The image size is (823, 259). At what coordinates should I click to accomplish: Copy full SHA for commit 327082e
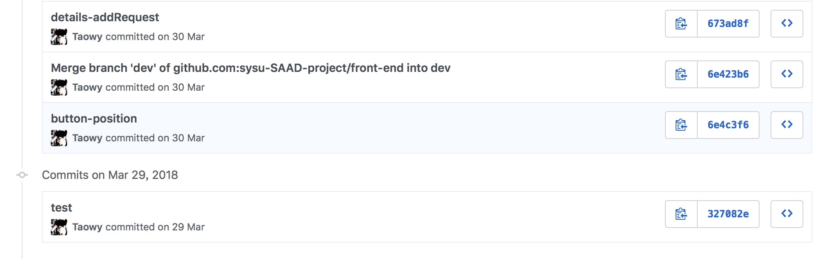point(681,214)
